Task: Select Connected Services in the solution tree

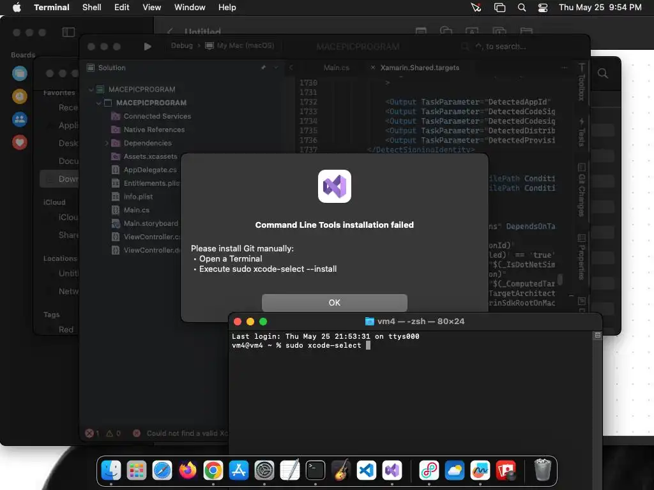Action: [x=157, y=116]
